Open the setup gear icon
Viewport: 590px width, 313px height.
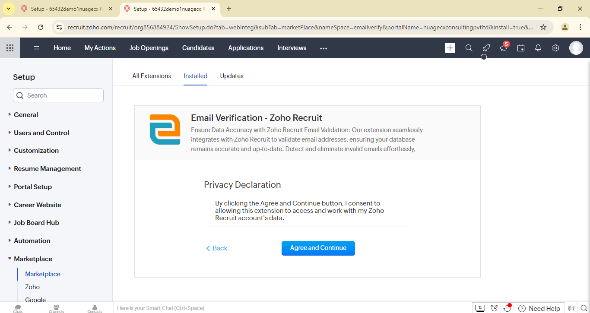tap(555, 48)
